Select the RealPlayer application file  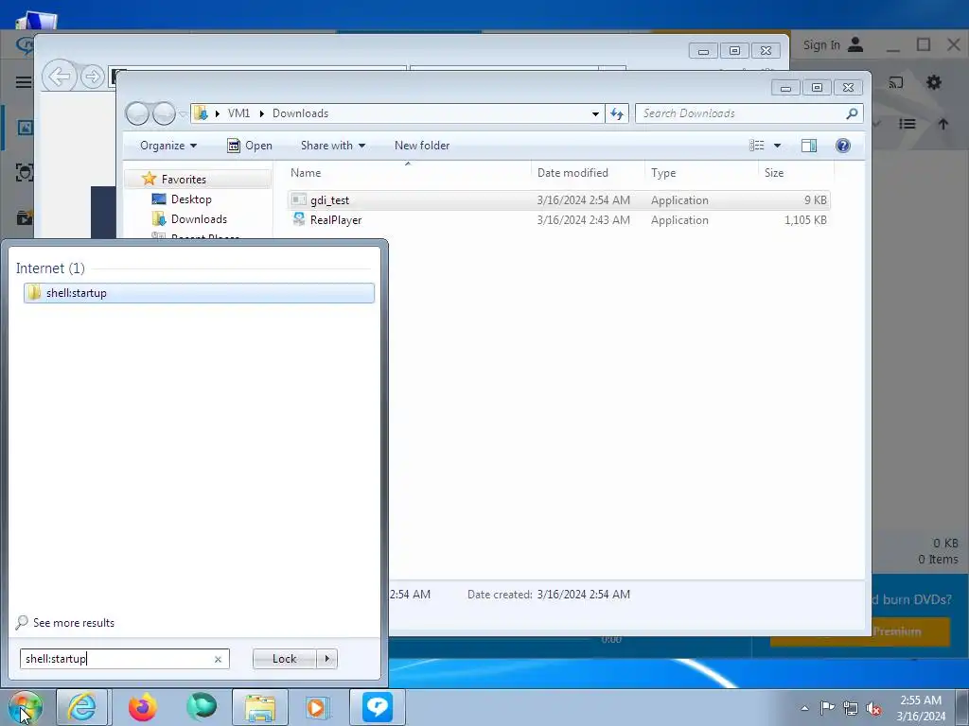pos(559,219)
